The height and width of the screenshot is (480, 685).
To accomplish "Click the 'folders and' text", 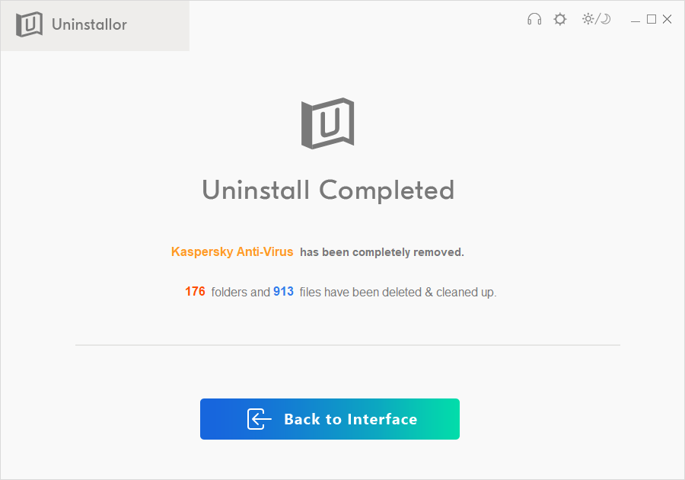I will coord(241,292).
